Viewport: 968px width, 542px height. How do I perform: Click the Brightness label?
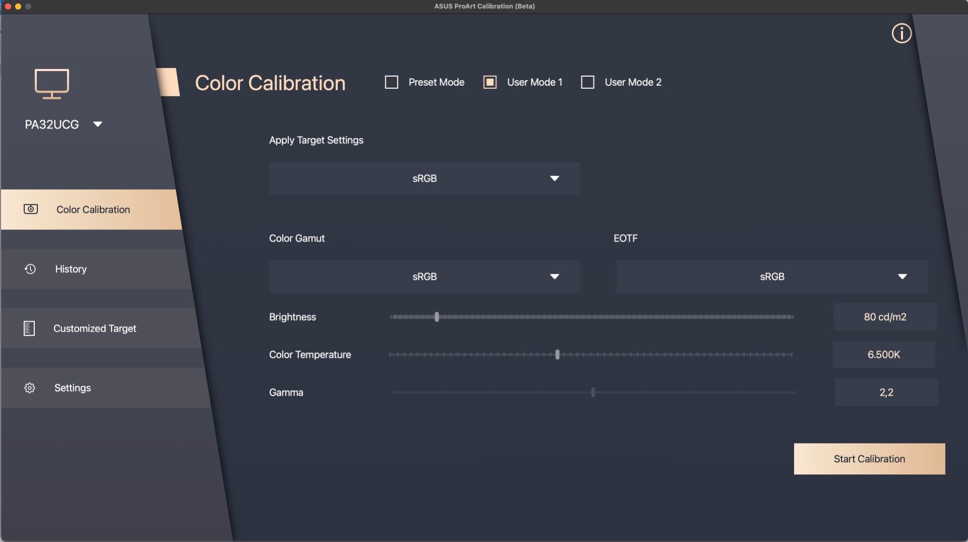pos(292,317)
